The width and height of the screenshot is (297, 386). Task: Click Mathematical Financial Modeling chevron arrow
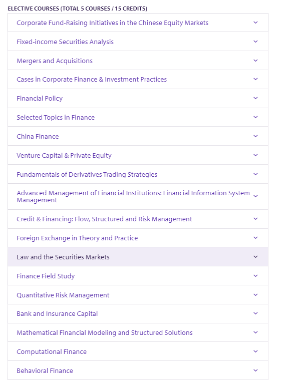click(x=255, y=332)
